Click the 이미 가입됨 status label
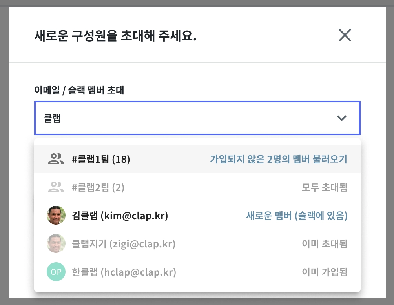 [325, 272]
